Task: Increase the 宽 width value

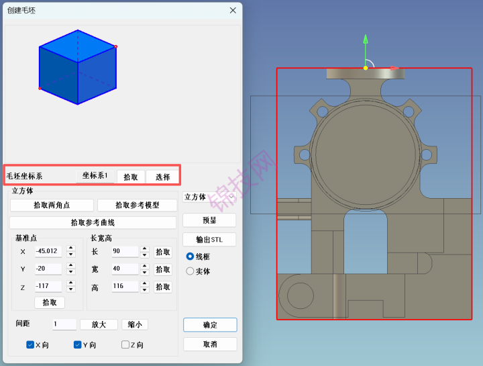Action: point(145,266)
